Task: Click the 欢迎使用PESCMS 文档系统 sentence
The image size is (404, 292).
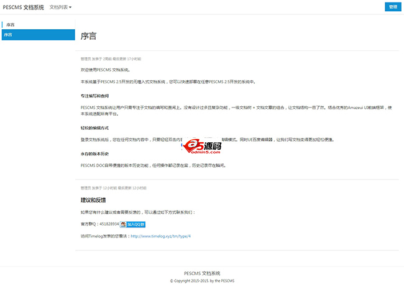Action: pos(106,70)
